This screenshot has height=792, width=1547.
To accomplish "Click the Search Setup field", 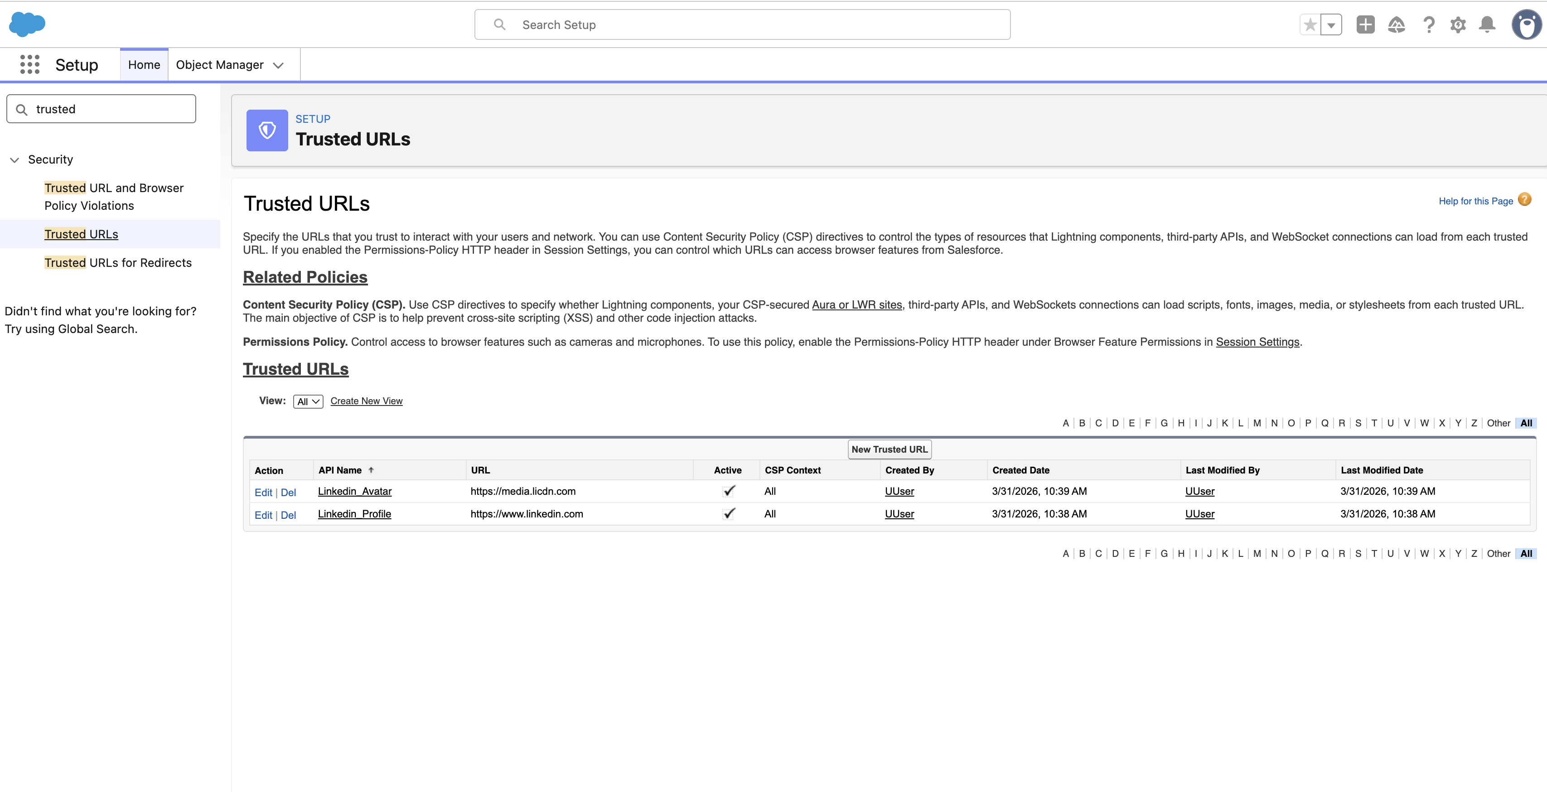I will pos(742,24).
